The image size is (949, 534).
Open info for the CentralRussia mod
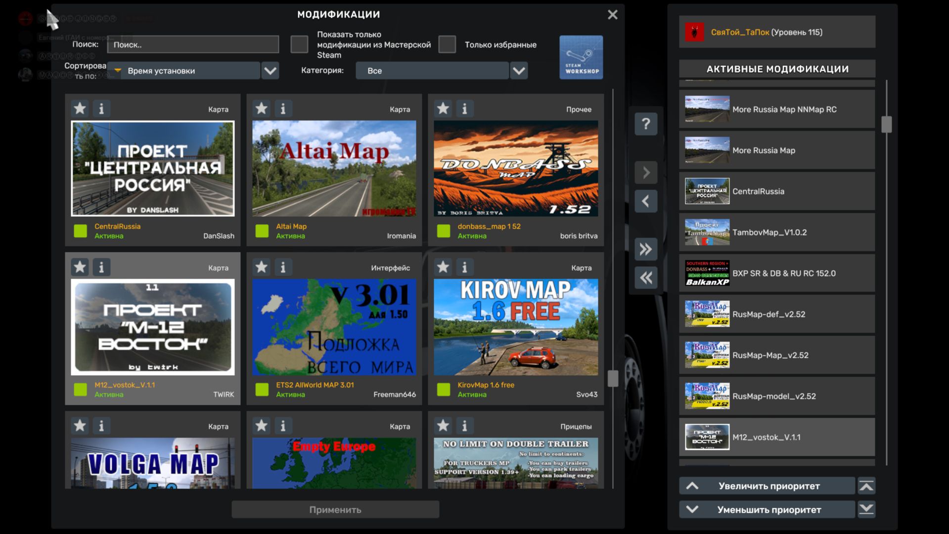(x=101, y=108)
